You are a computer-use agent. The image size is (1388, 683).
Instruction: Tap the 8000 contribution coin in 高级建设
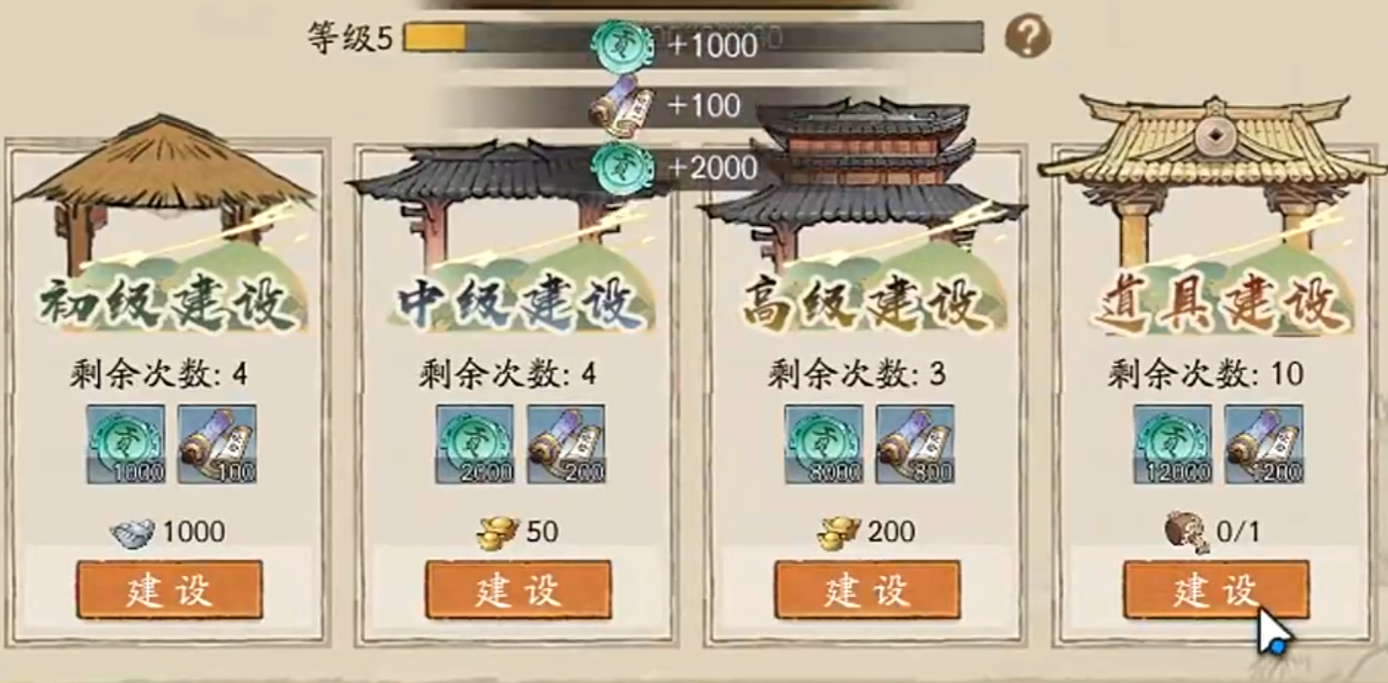[824, 444]
